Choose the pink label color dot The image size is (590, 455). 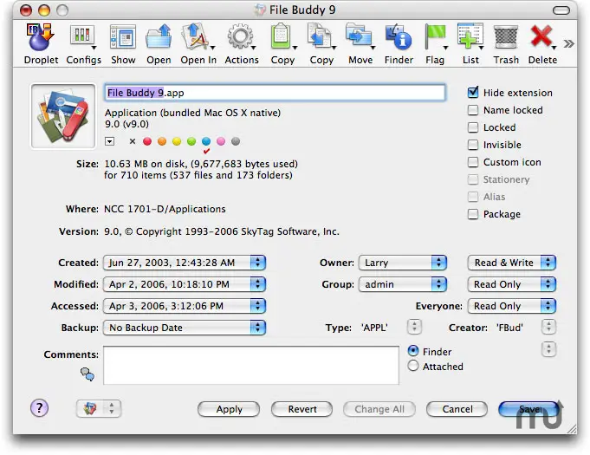tap(221, 141)
